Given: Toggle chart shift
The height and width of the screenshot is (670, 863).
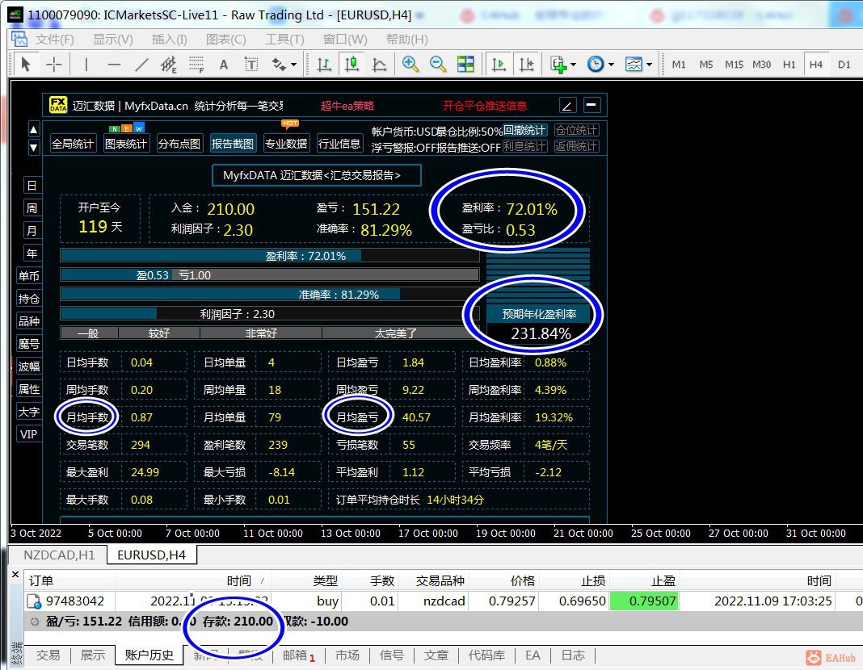Looking at the screenshot, I should pos(526,65).
